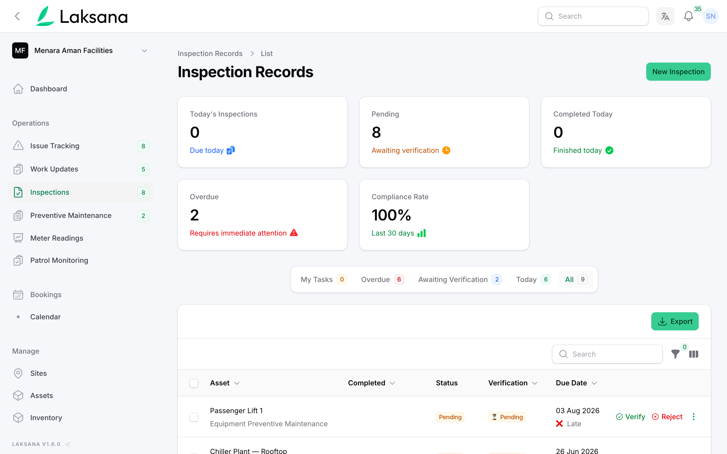
Task: Click the Laksana leaf logo
Action: tap(45, 16)
